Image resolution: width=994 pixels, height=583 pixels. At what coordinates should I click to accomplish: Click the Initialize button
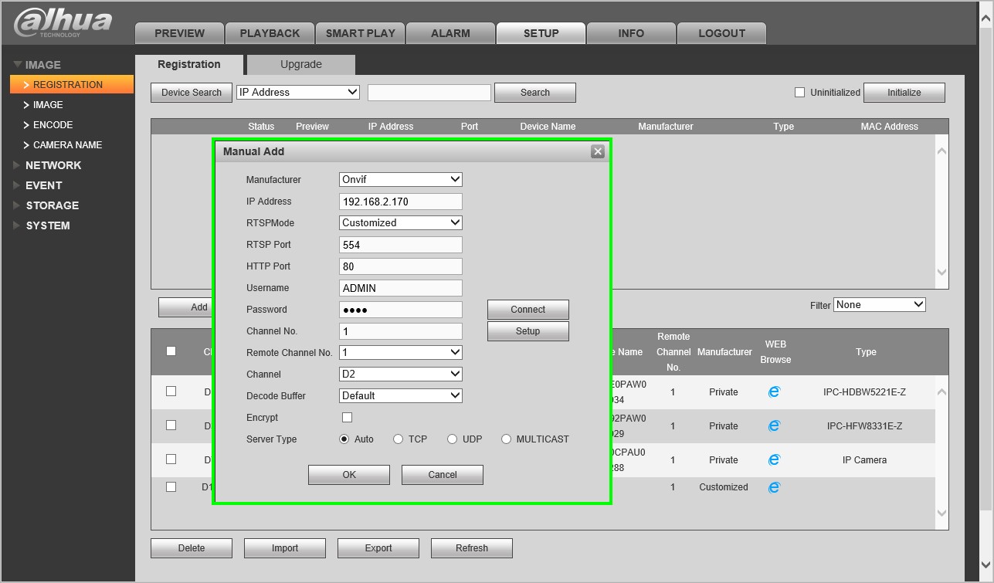pos(904,93)
